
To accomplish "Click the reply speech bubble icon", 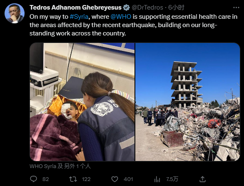I will click(x=33, y=179).
